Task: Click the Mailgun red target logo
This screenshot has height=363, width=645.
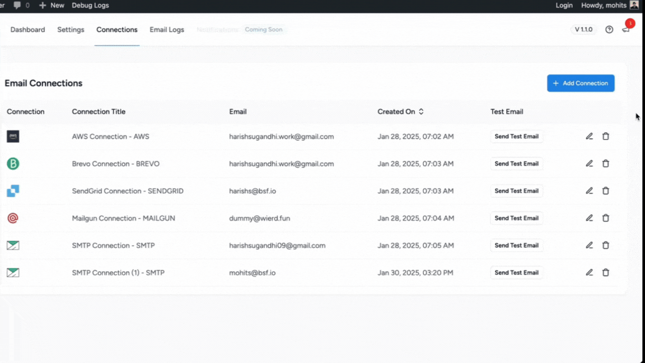Action: 13,218
